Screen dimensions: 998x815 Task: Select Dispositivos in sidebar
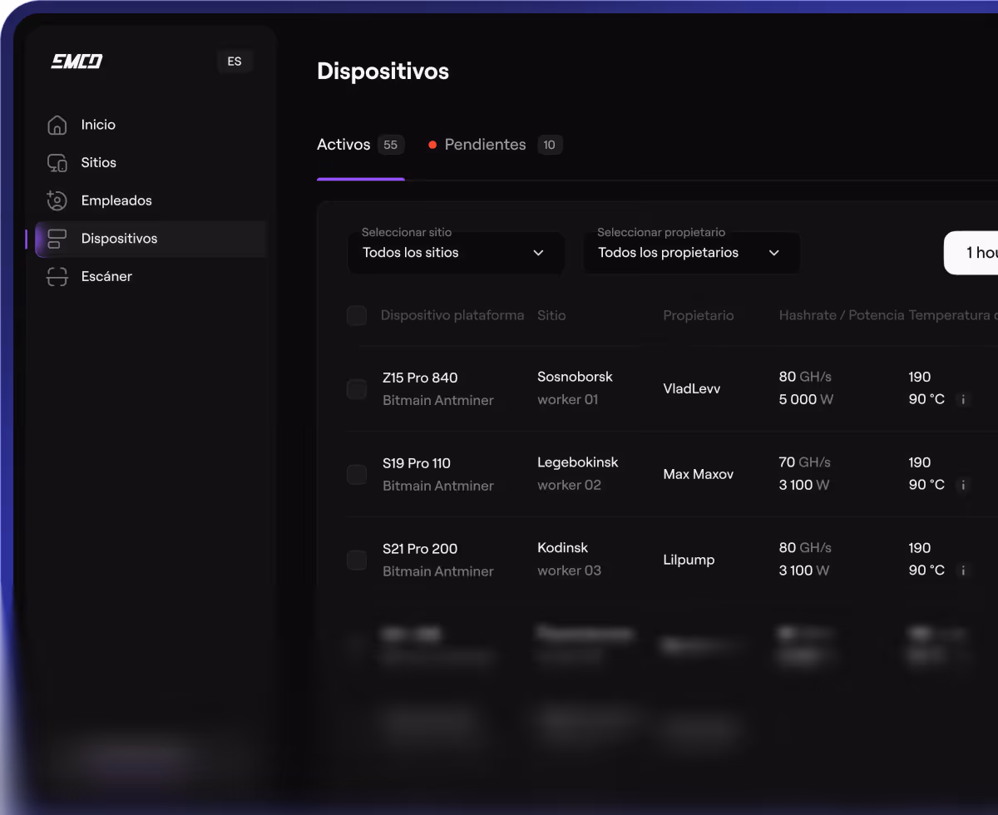coord(150,239)
